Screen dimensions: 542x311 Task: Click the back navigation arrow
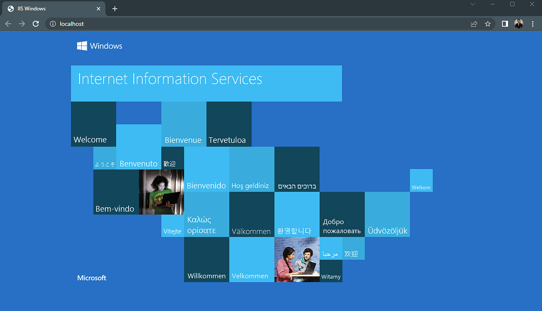[x=8, y=23]
